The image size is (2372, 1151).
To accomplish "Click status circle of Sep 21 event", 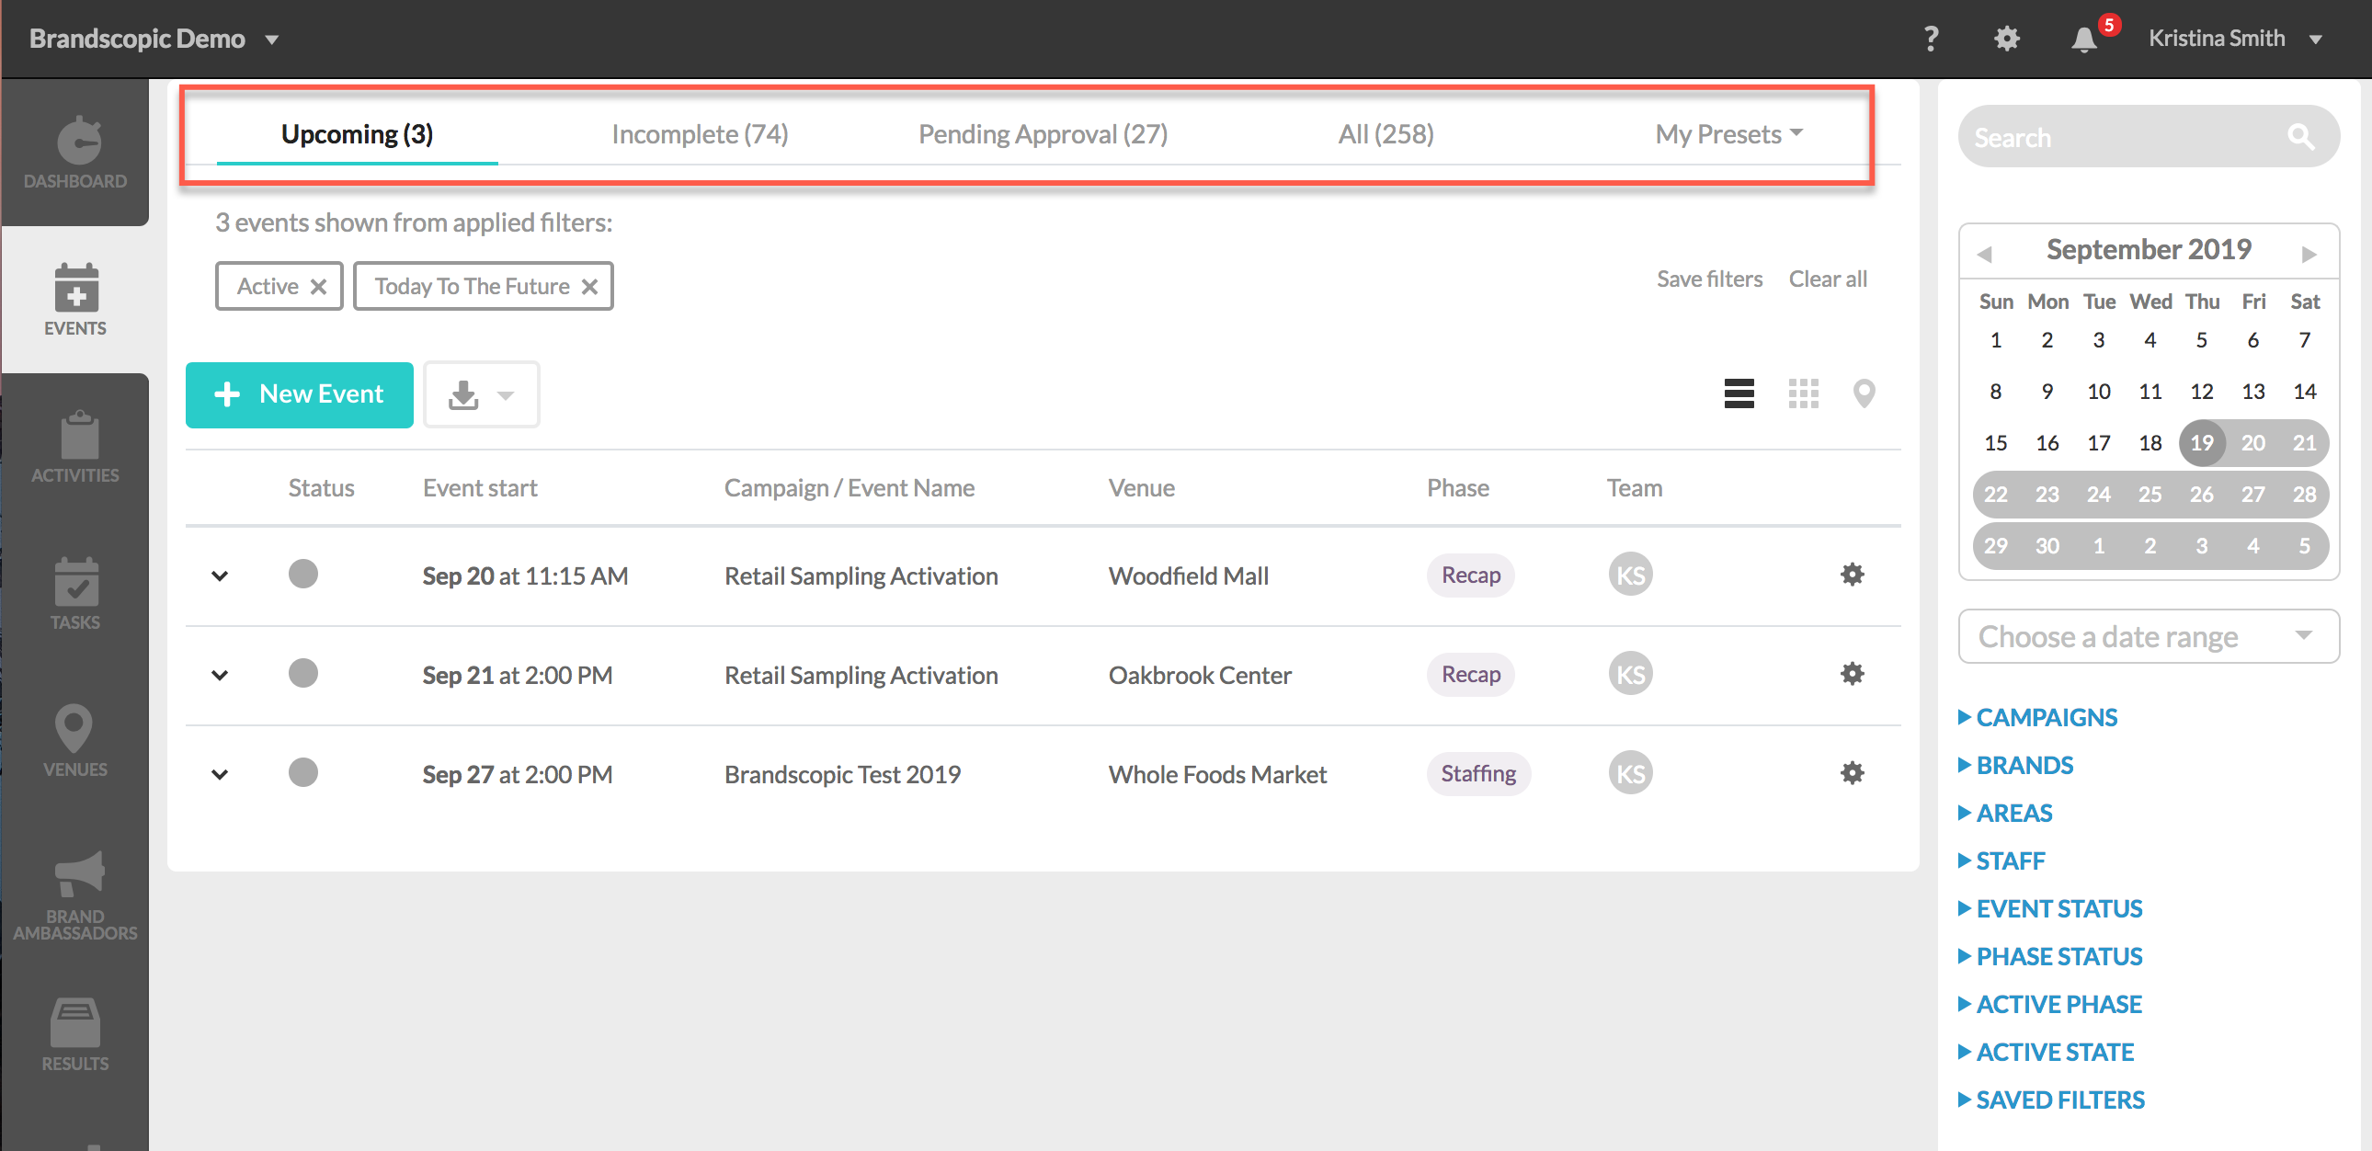I will pyautogui.click(x=303, y=673).
